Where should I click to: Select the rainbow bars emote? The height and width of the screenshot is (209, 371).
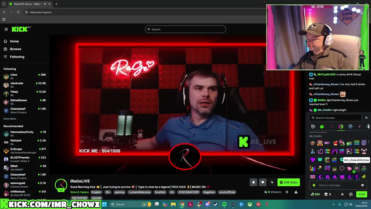pyautogui.click(x=312, y=168)
